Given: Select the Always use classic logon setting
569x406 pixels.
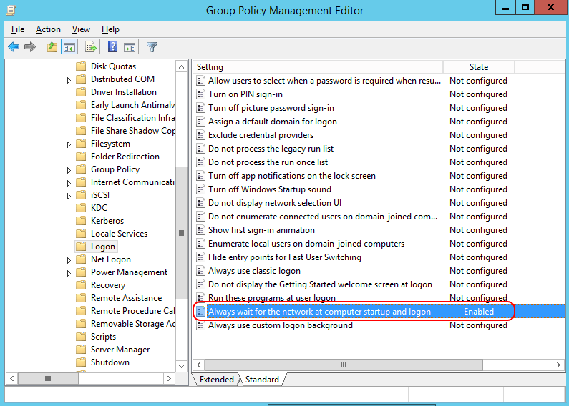Looking at the screenshot, I should (254, 271).
